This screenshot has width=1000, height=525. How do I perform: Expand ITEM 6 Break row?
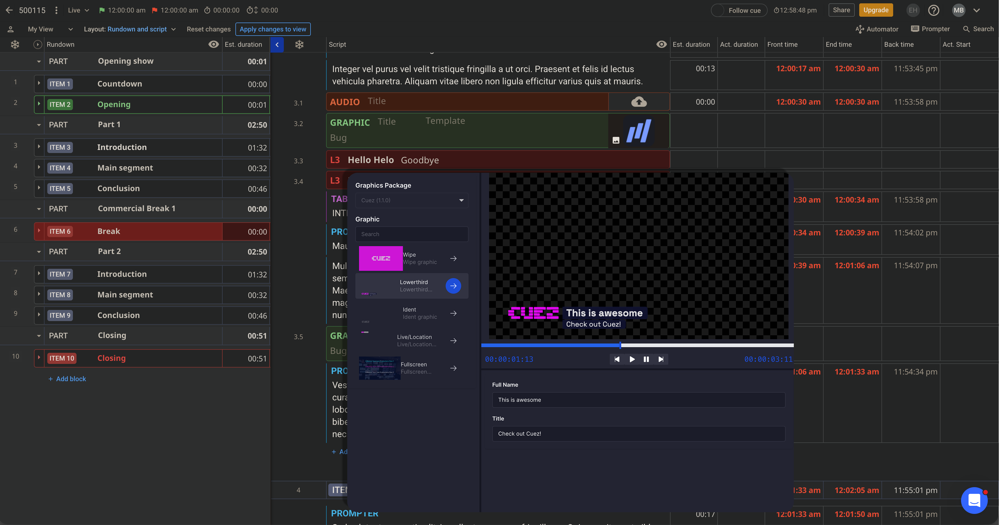coord(39,231)
